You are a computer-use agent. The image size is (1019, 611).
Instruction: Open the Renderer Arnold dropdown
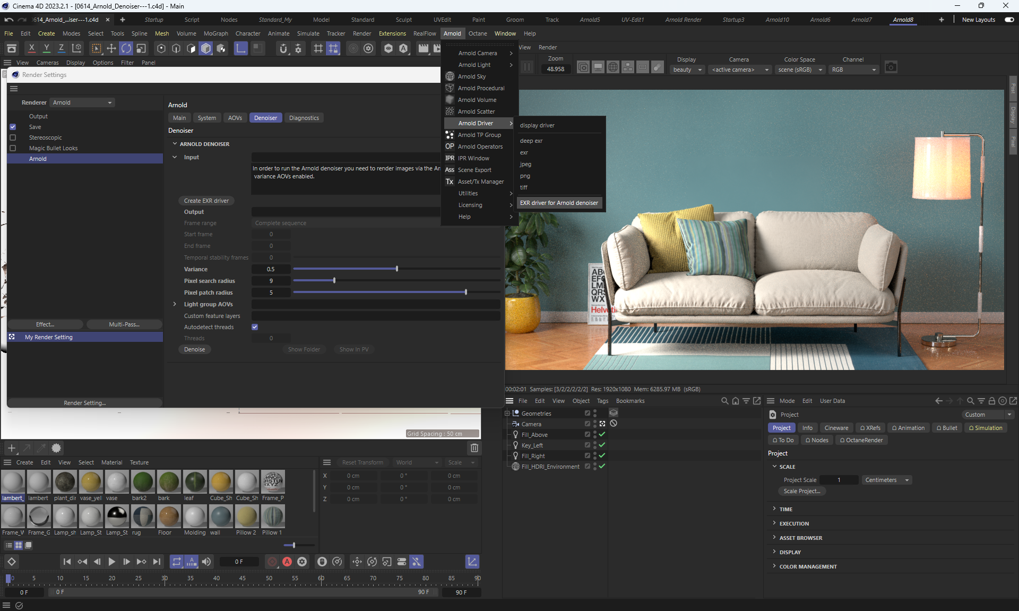point(82,102)
